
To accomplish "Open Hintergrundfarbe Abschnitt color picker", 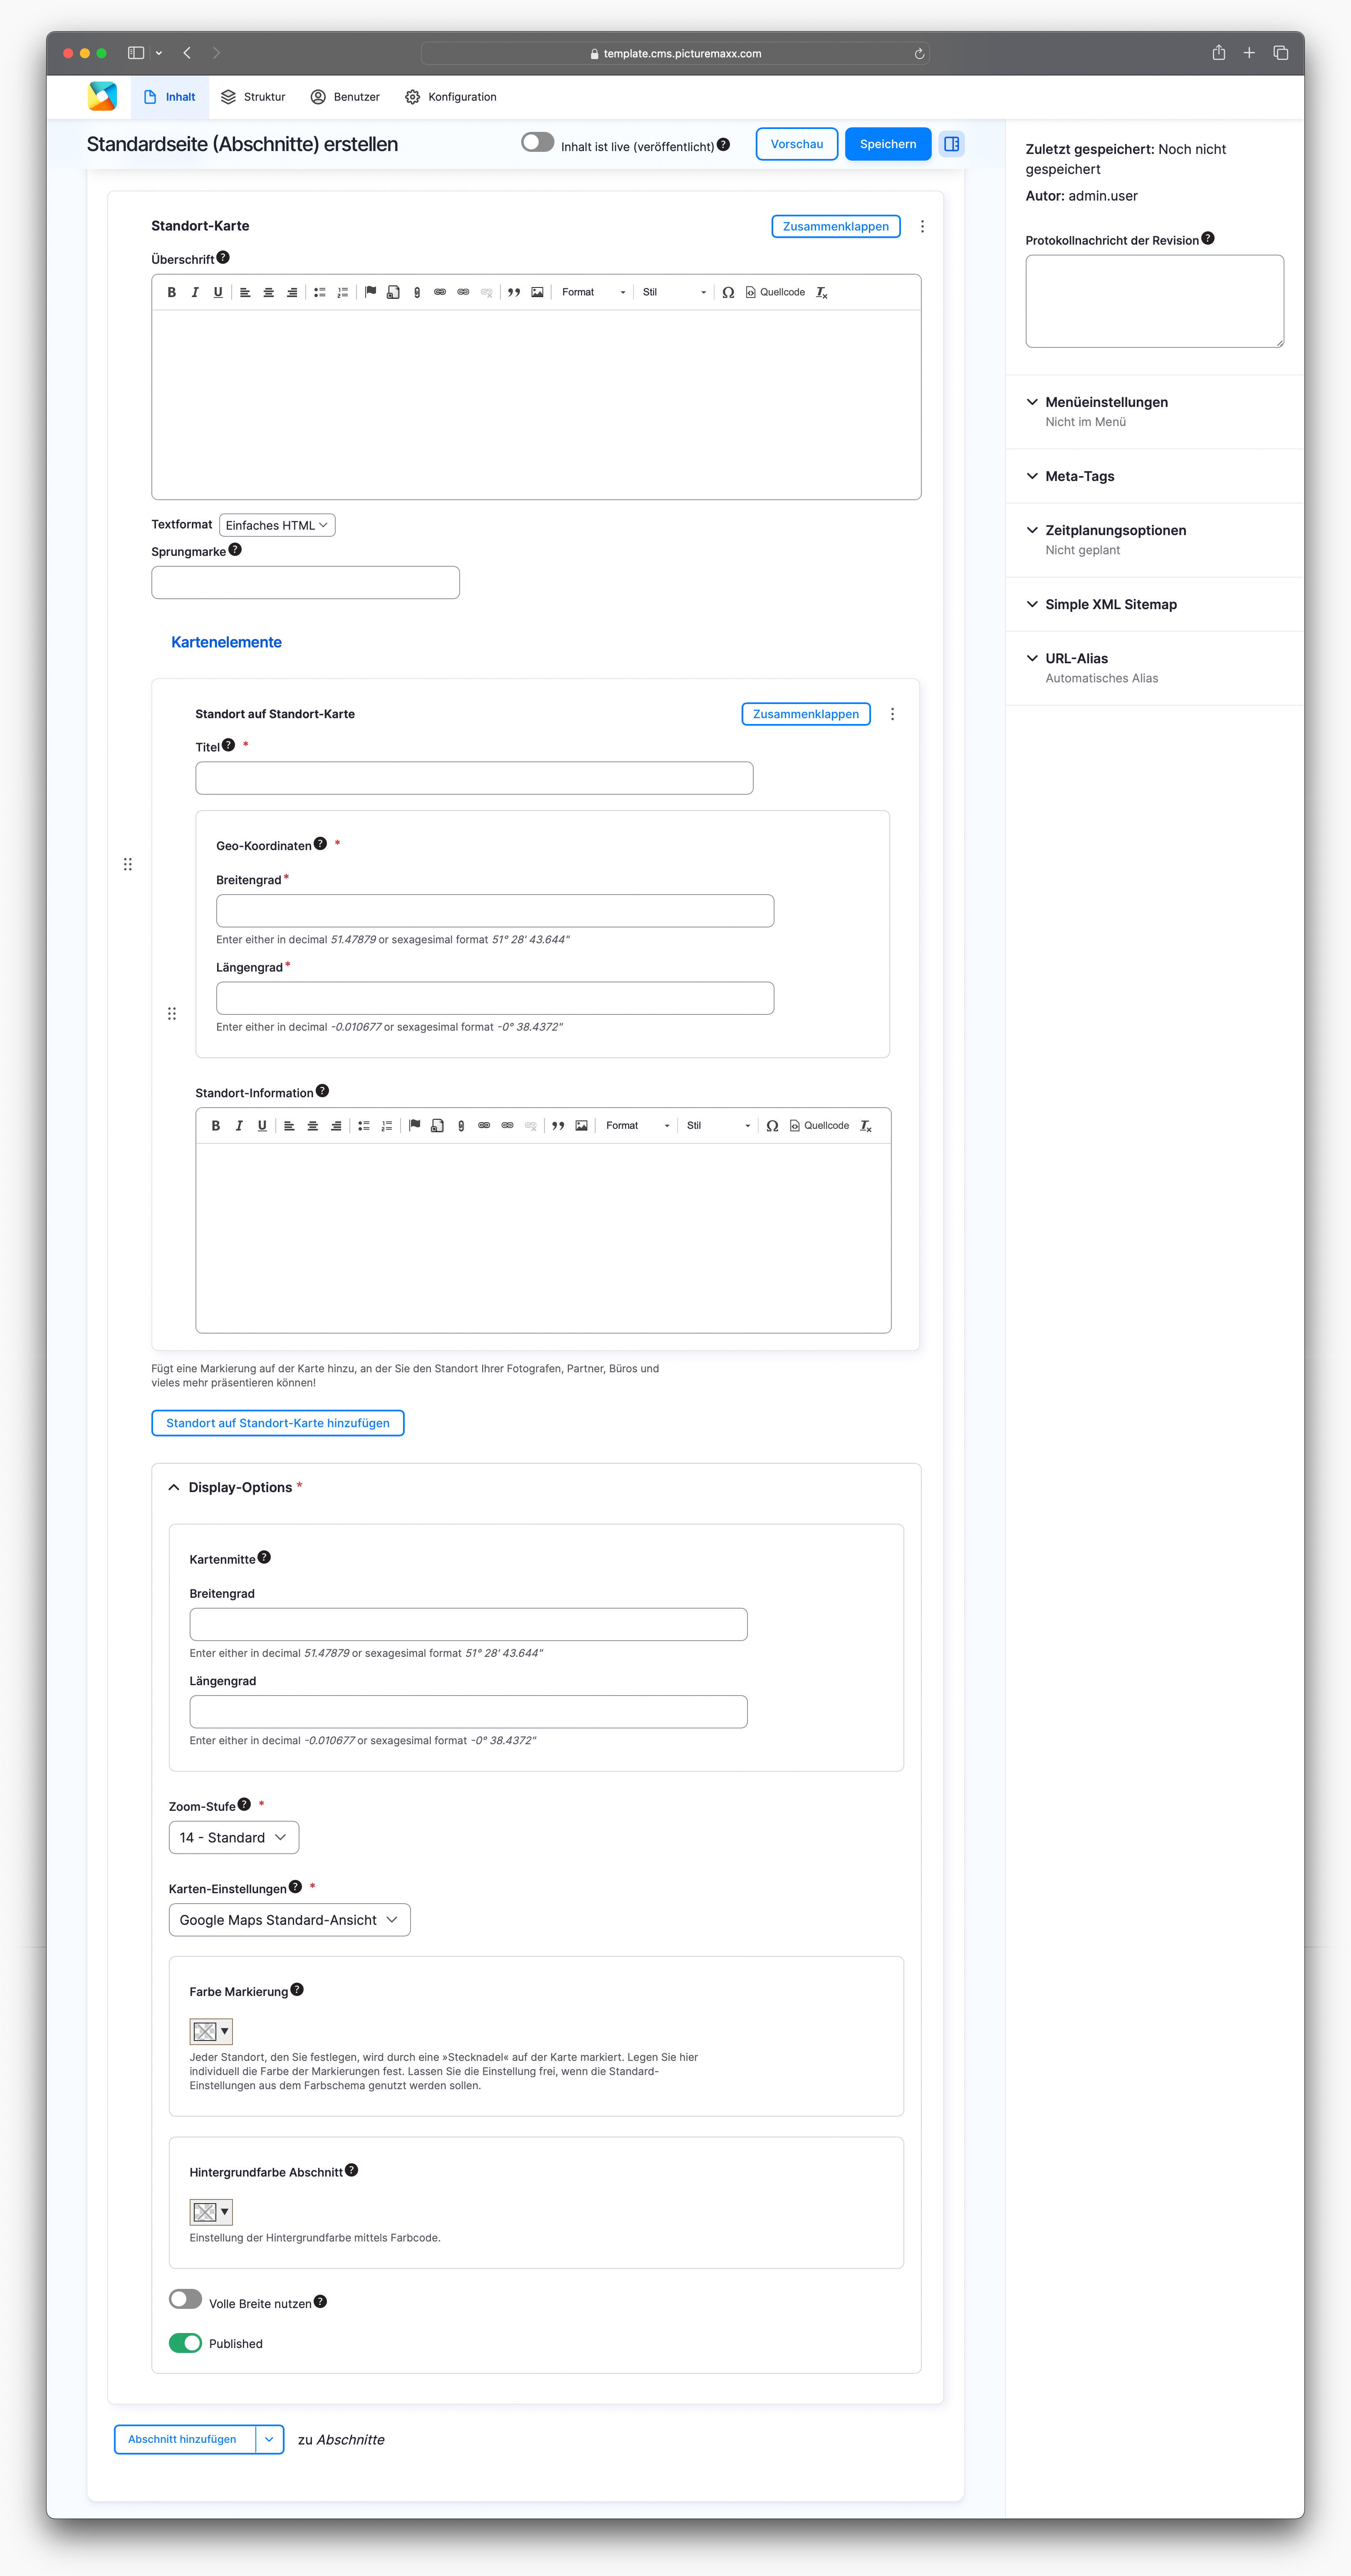I will coord(211,2212).
